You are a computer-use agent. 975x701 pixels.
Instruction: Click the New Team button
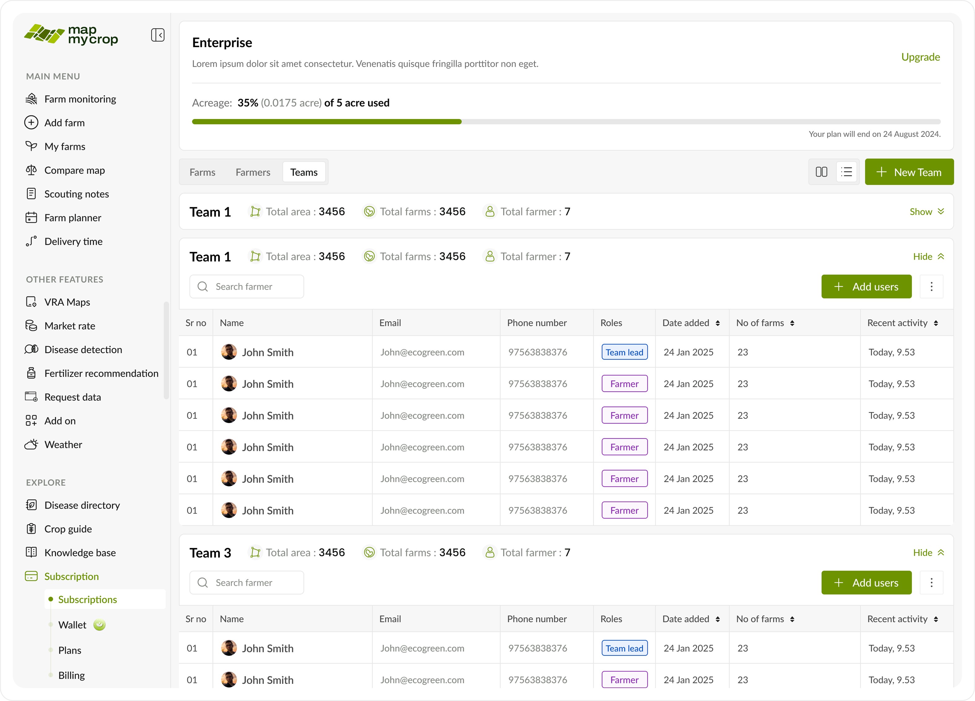(x=909, y=172)
